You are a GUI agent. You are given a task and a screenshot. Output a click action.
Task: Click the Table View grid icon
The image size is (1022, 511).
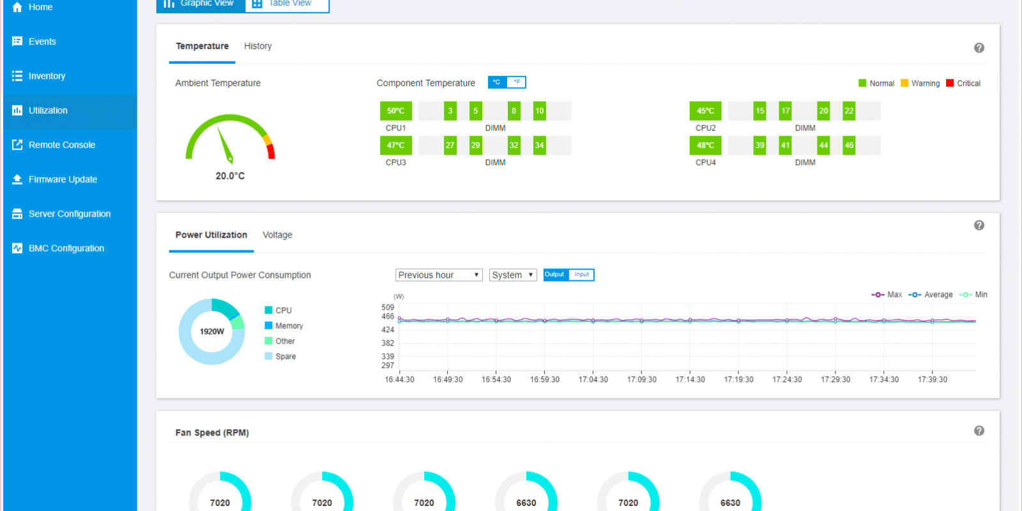(x=257, y=3)
